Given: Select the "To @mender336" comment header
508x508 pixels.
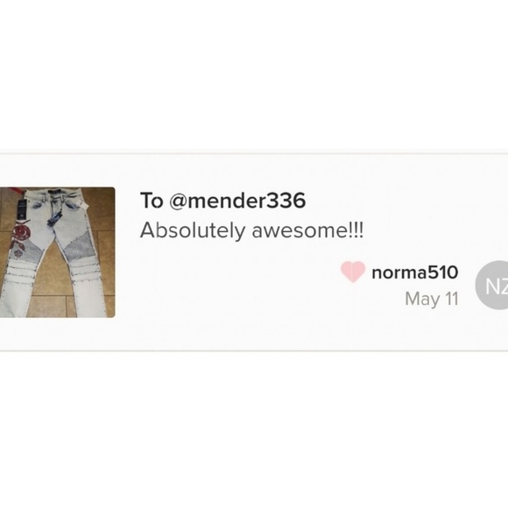Looking at the screenshot, I should (222, 201).
